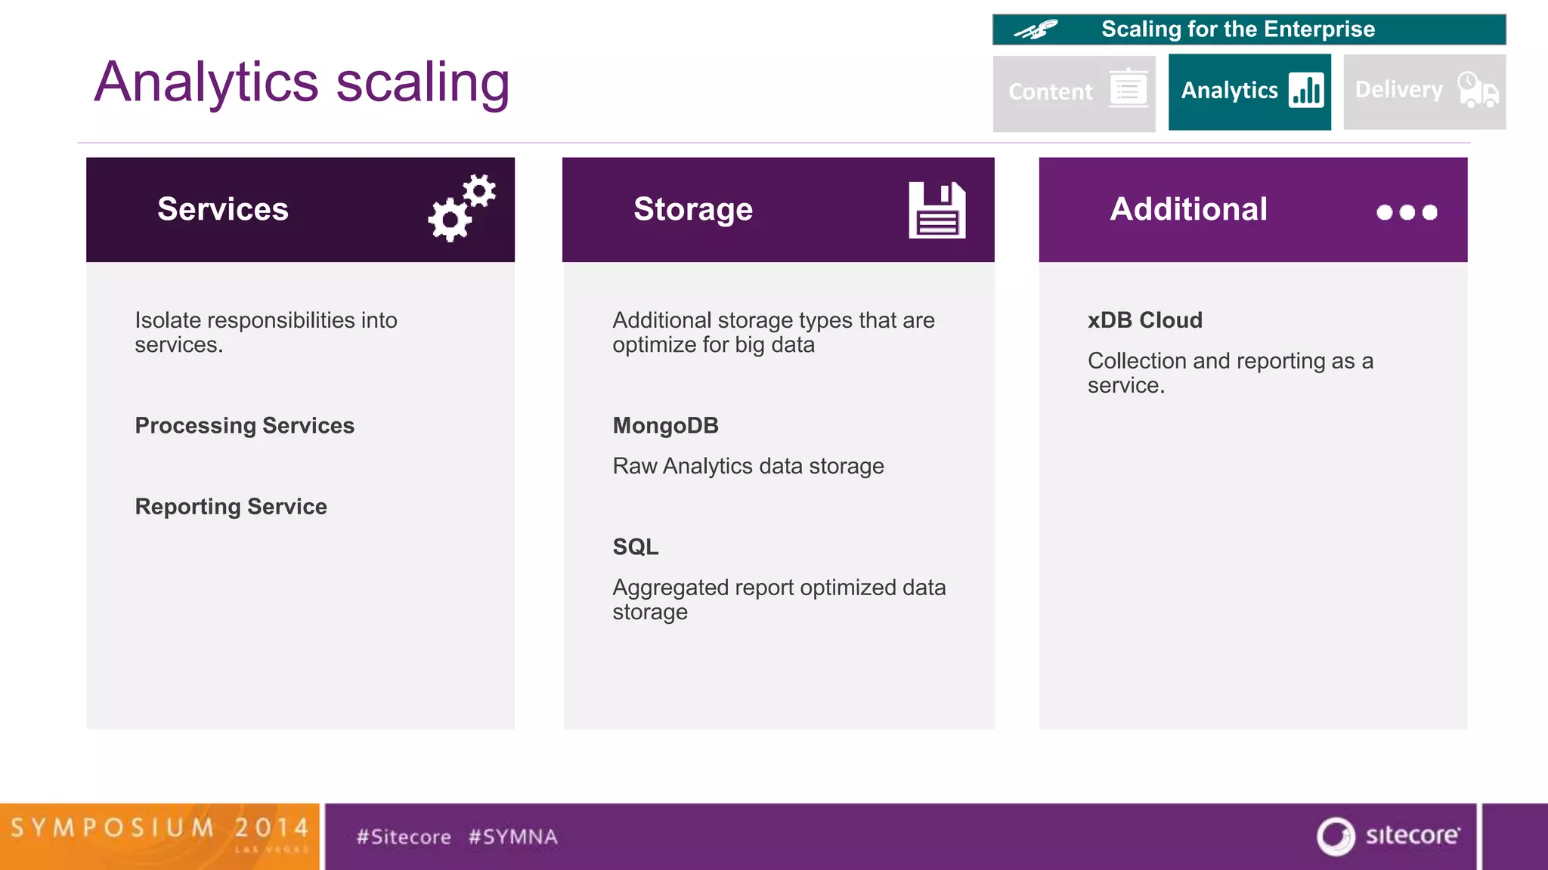Click the Storage header title
Image resolution: width=1548 pixels, height=870 pixels.
[693, 210]
